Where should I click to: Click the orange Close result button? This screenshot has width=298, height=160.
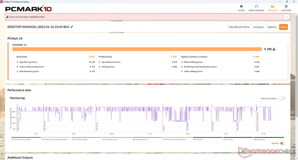coord(283,27)
